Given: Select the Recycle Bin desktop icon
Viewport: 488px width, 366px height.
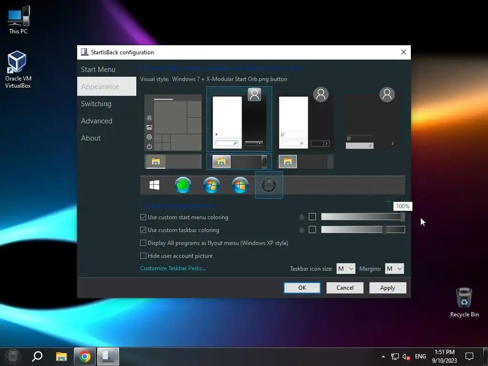Looking at the screenshot, I should [x=464, y=302].
